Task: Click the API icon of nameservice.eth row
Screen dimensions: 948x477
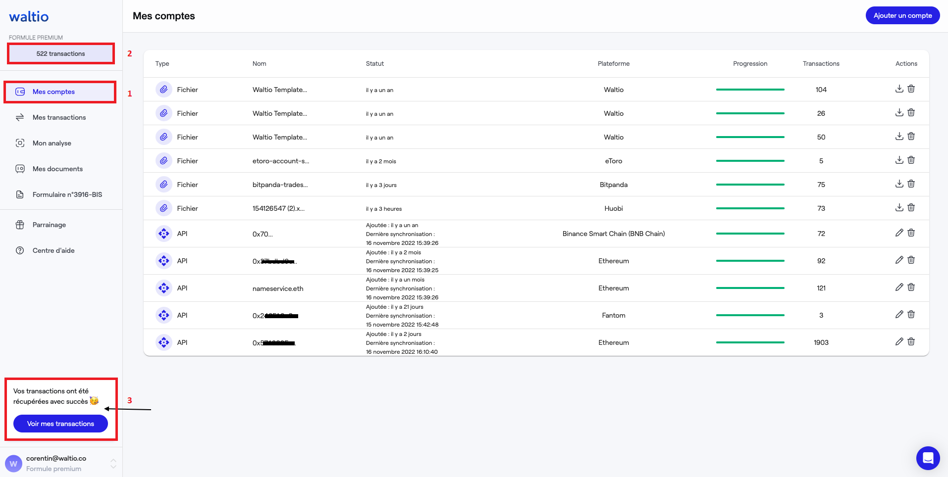Action: [x=163, y=288]
